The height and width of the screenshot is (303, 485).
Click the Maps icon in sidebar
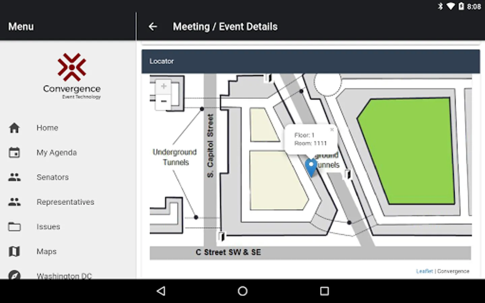14,251
